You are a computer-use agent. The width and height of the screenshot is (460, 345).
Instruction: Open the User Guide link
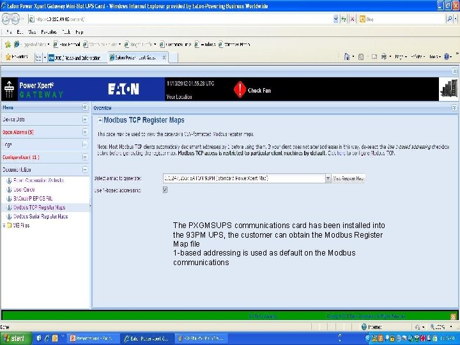24,190
